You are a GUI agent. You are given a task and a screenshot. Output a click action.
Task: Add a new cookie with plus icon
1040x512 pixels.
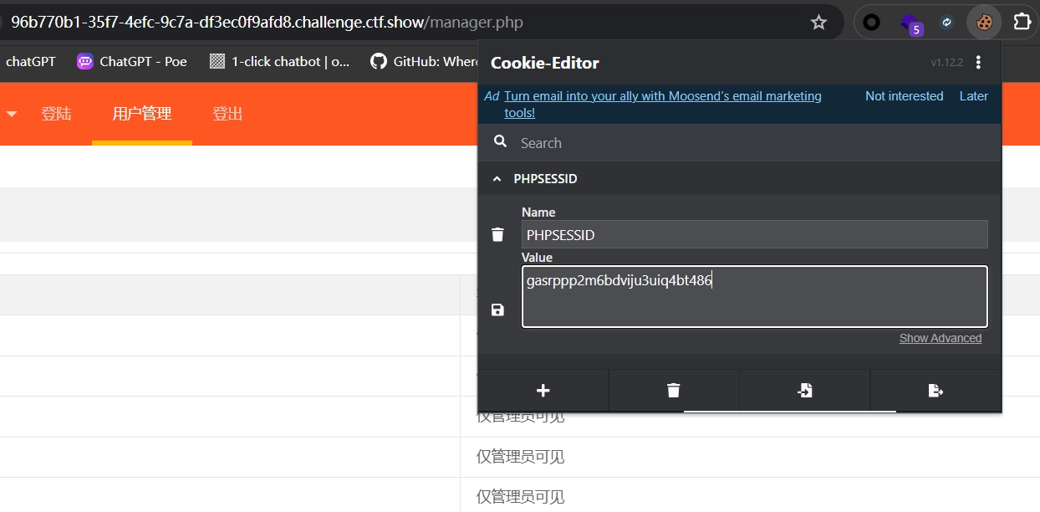tap(543, 391)
